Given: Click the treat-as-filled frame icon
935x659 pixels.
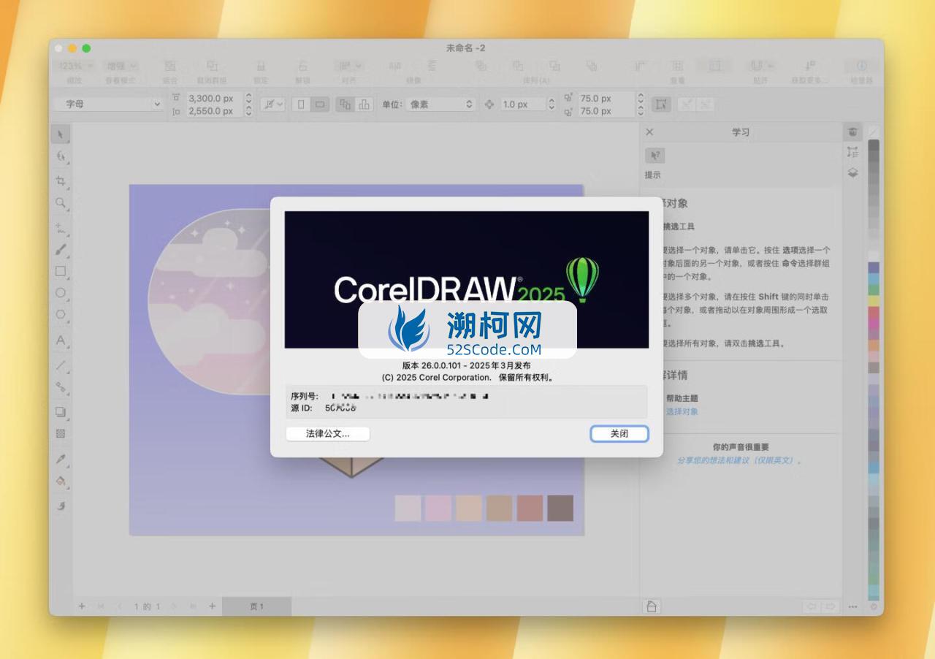Looking at the screenshot, I should pyautogui.click(x=661, y=104).
